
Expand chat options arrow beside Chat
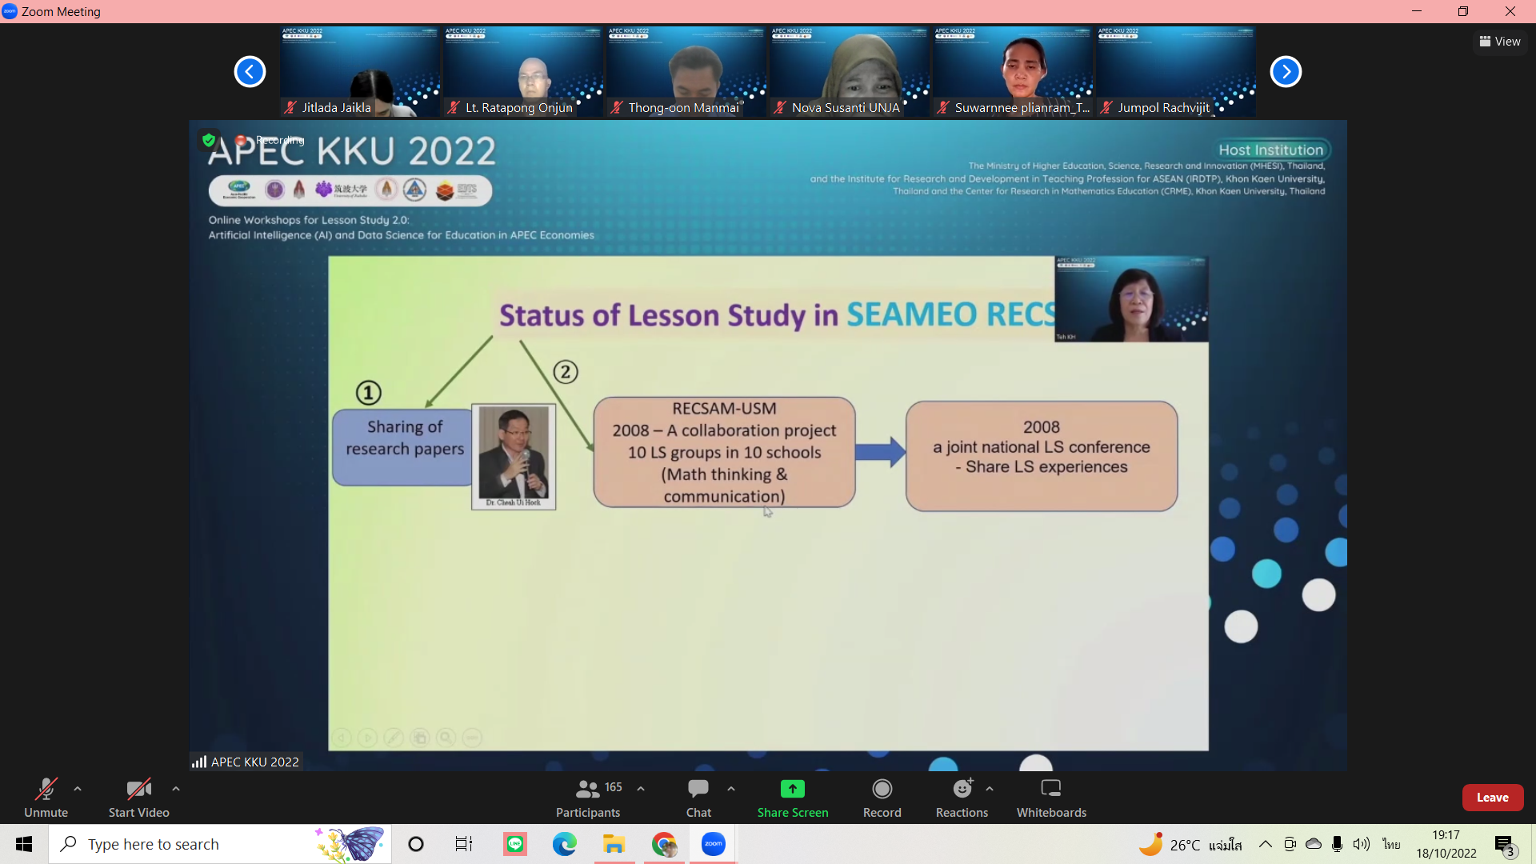[x=731, y=789]
